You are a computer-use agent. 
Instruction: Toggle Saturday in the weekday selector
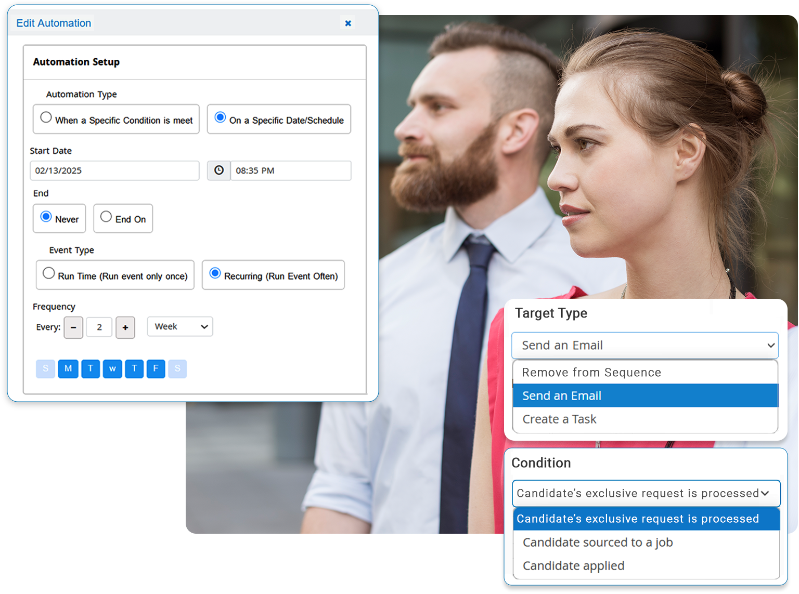tap(177, 368)
